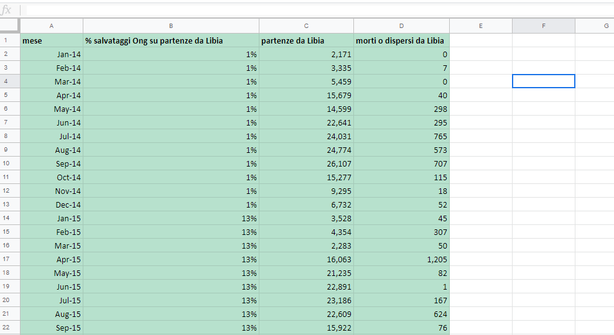
Task: Click the Nov-14 cell
Action: pos(51,191)
